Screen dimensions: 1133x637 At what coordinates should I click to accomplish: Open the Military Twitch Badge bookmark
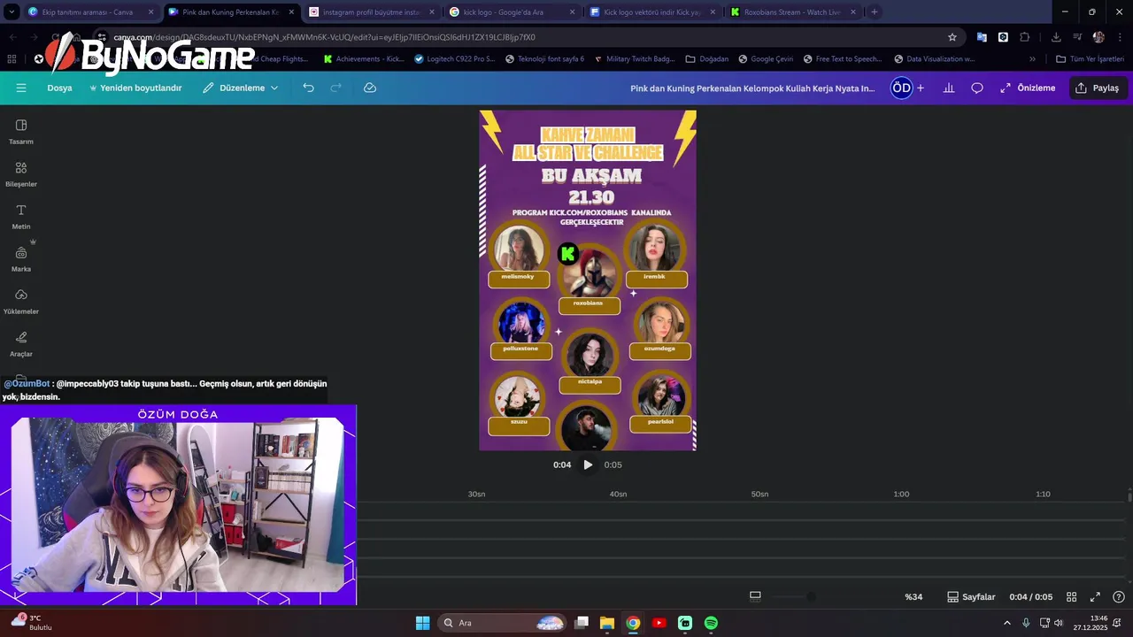tap(635, 59)
